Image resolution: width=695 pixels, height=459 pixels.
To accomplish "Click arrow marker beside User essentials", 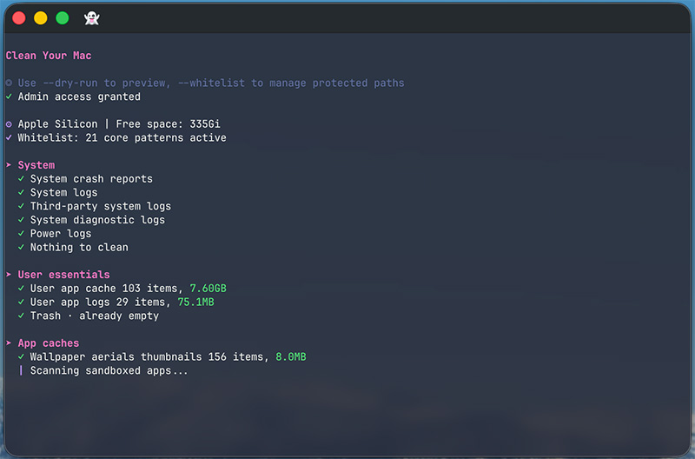I will coord(9,275).
